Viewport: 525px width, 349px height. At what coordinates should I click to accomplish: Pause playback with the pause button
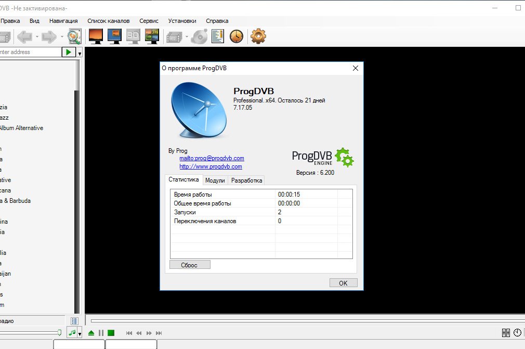[x=101, y=333]
